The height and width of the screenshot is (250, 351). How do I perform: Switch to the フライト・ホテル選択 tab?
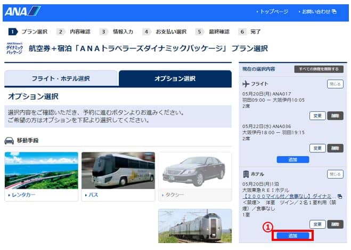pyautogui.click(x=61, y=79)
